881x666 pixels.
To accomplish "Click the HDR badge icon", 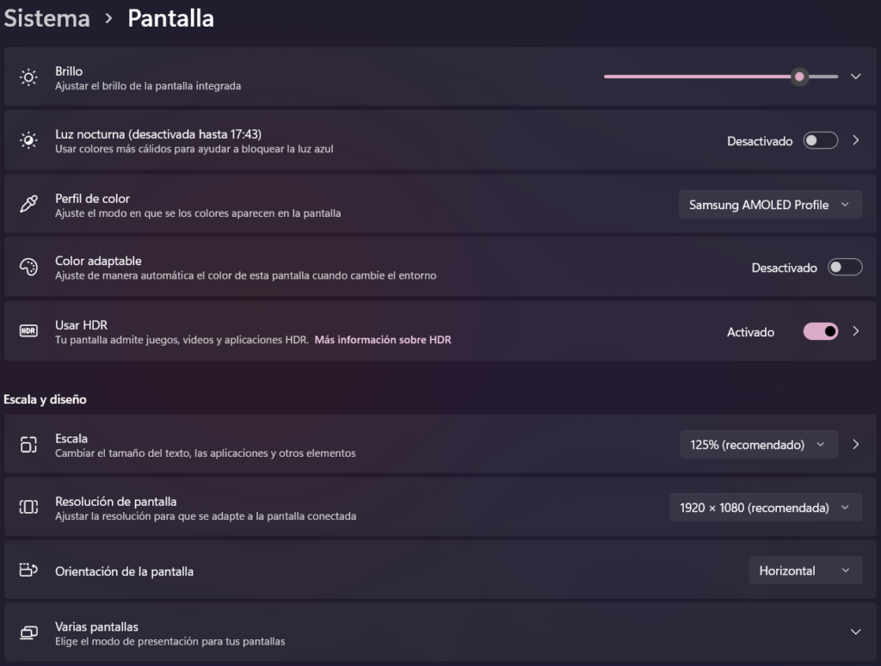I will coord(29,331).
